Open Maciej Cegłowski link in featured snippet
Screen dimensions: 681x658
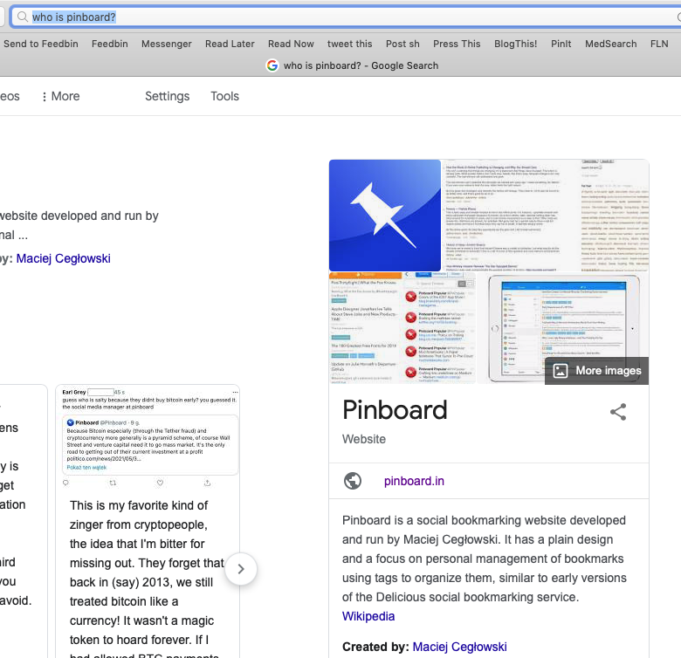64,258
